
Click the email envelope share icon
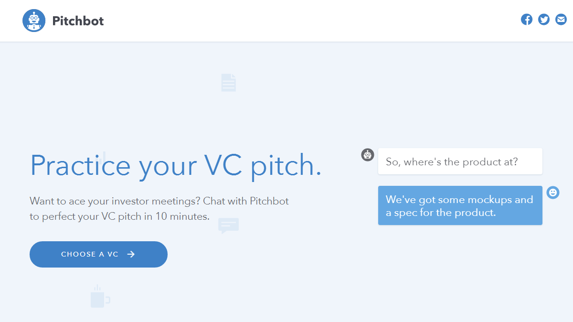tap(561, 20)
